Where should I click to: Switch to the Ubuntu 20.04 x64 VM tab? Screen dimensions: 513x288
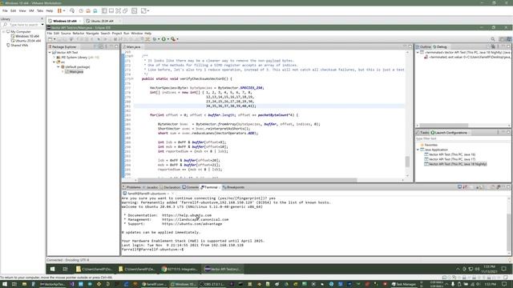coord(102,21)
